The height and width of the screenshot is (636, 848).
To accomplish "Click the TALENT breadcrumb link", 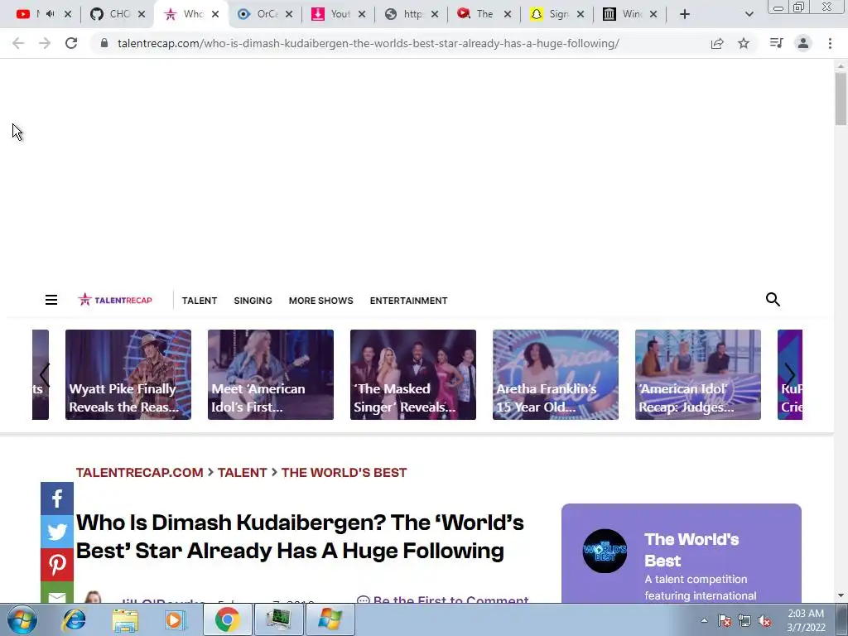I will tap(243, 472).
